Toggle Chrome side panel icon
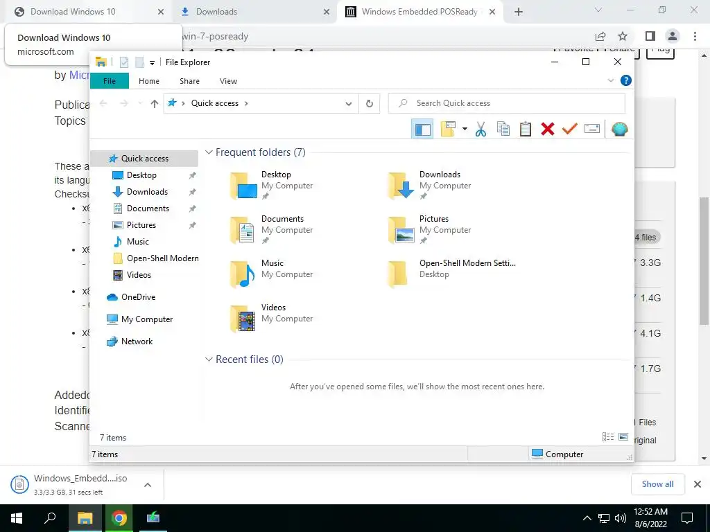 pos(650,36)
